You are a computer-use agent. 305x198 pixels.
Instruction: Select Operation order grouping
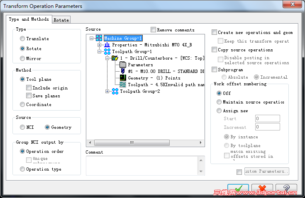pyautogui.click(x=22, y=151)
